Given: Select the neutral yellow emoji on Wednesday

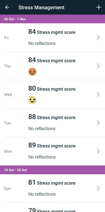Looking at the screenshot, I should coord(32,100).
